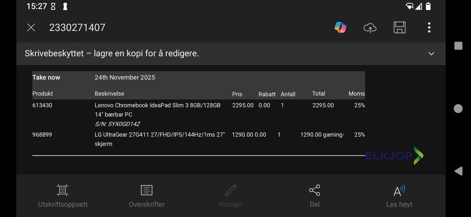Expand the Skrivebeskyttet banner chevron
Screen dimensions: 471x217
[x=431, y=54]
